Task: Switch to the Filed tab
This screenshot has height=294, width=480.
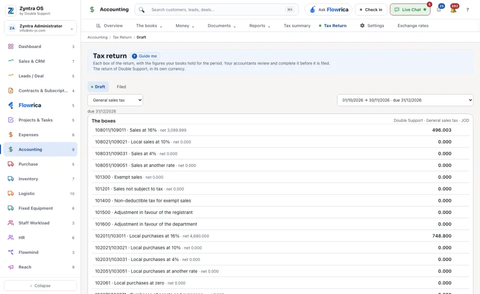Action: pos(121,86)
